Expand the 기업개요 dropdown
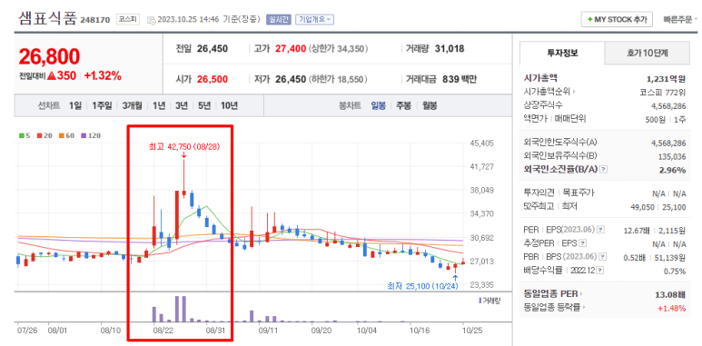 (x=314, y=19)
